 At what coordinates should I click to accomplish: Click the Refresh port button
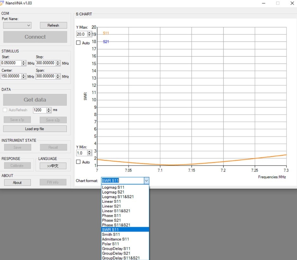point(53,25)
